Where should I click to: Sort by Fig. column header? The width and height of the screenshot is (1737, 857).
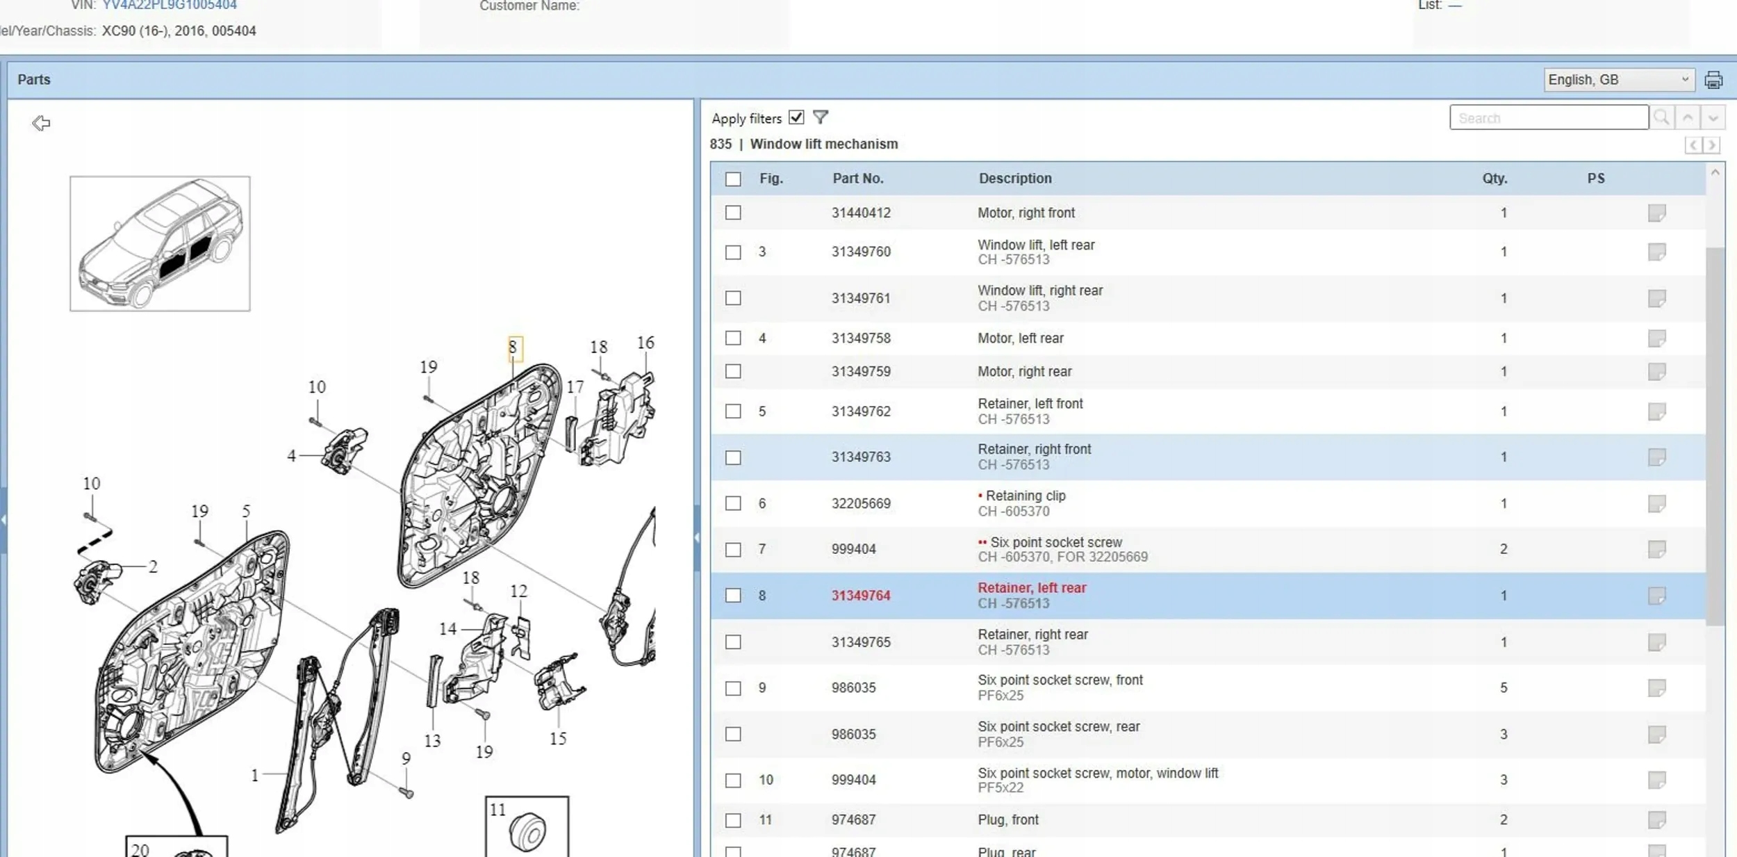pyautogui.click(x=771, y=179)
